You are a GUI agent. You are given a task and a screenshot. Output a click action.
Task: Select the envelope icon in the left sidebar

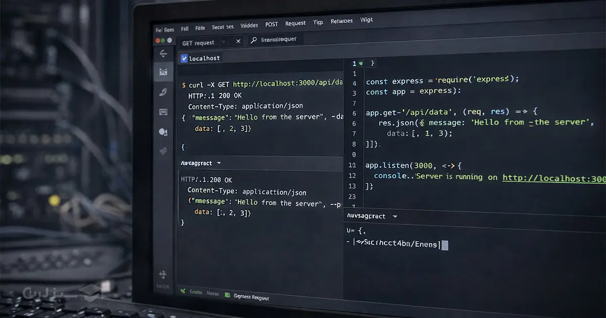[163, 72]
